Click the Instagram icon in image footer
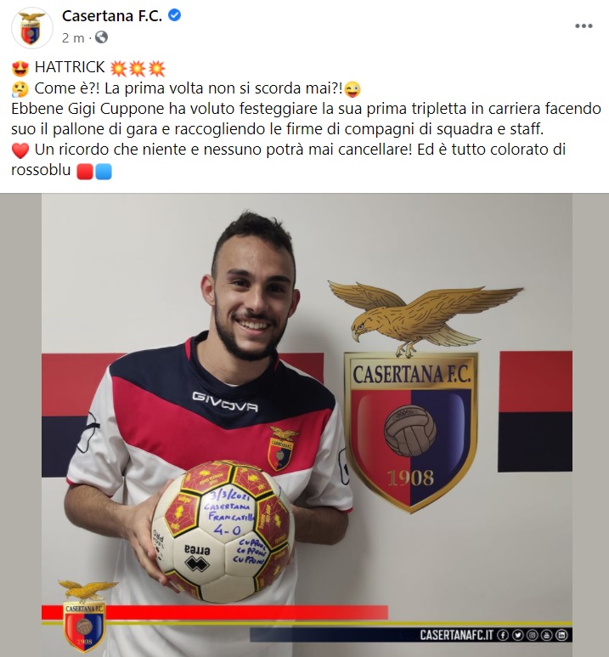The height and width of the screenshot is (657, 609). [533, 635]
